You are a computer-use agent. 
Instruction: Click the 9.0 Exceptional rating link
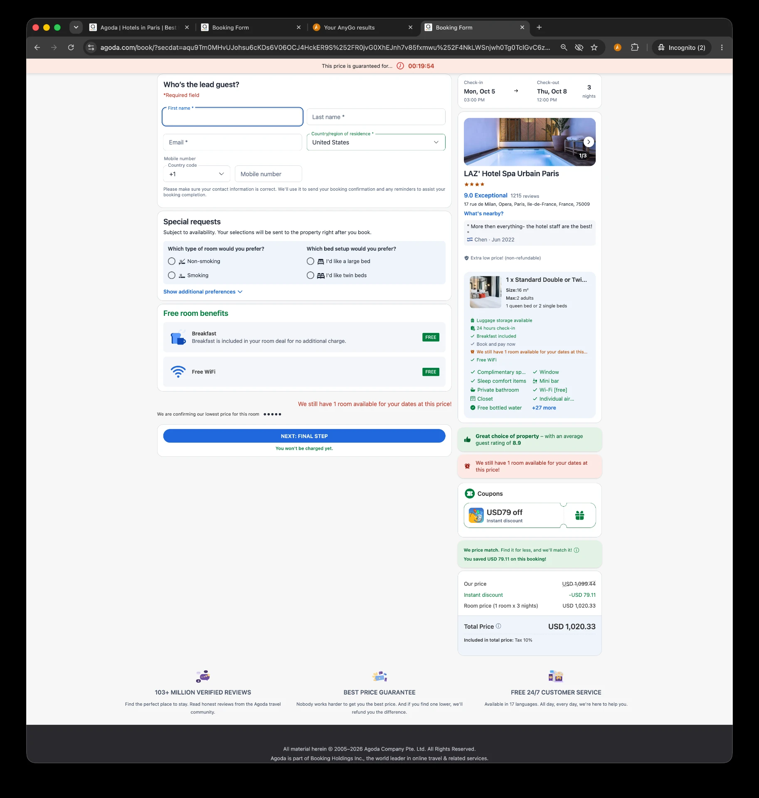[x=485, y=195]
